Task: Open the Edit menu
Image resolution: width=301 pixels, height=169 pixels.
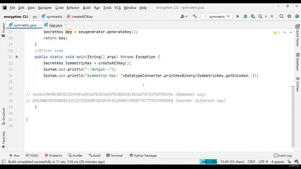Action: pos(21,8)
